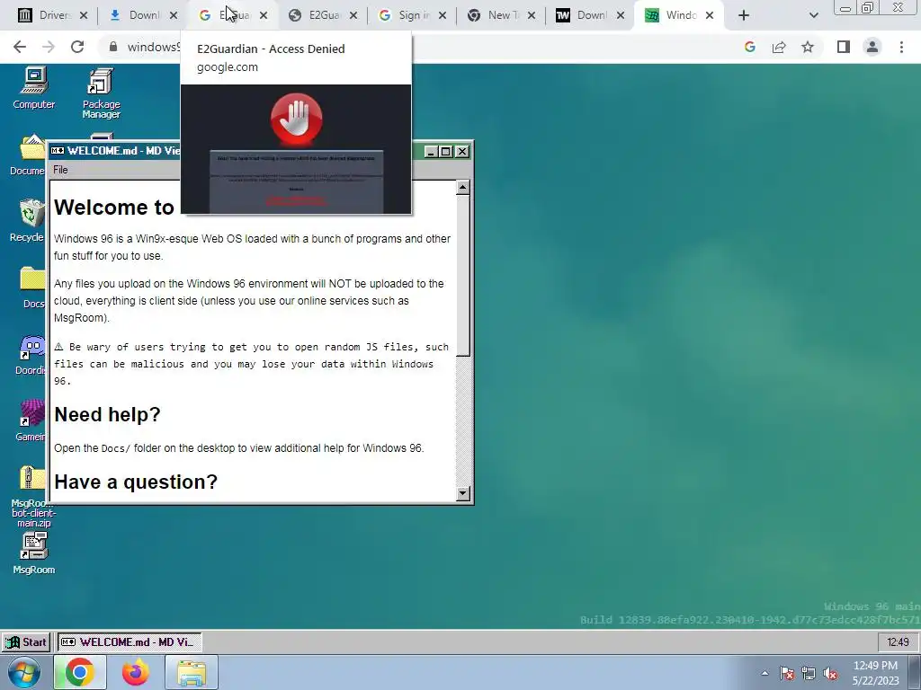
Task: Maximize the WELCOME.md viewer window
Action: pos(446,151)
